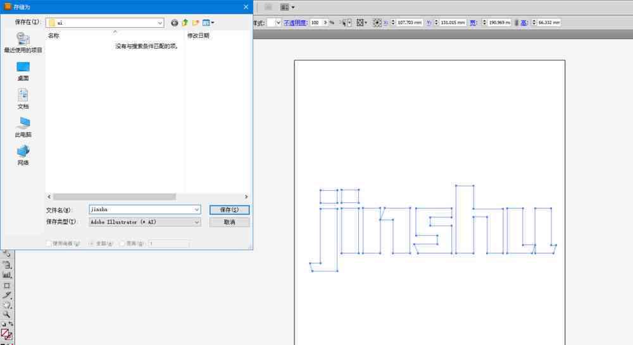
Task: Expand the opacity slider arrow
Action: (326, 23)
